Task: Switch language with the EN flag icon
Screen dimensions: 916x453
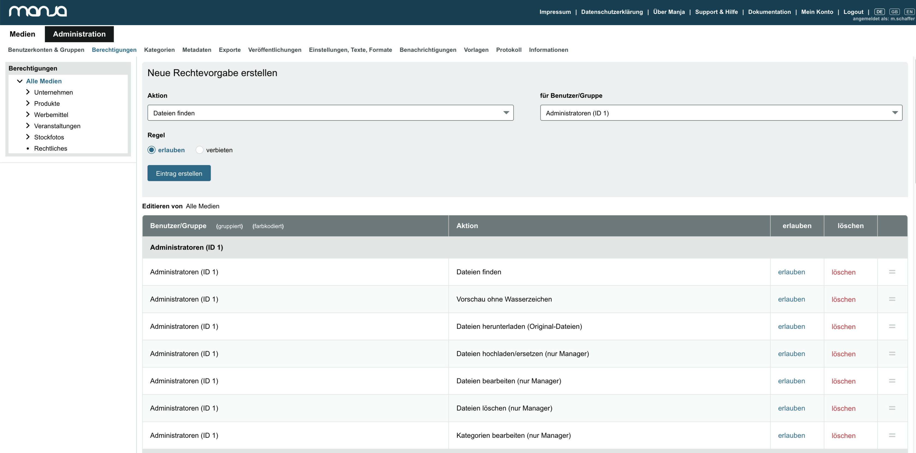Action: pyautogui.click(x=909, y=12)
